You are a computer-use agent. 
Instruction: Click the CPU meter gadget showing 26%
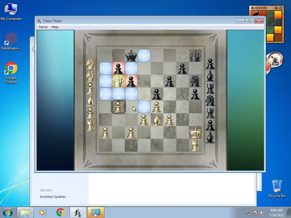275,60
